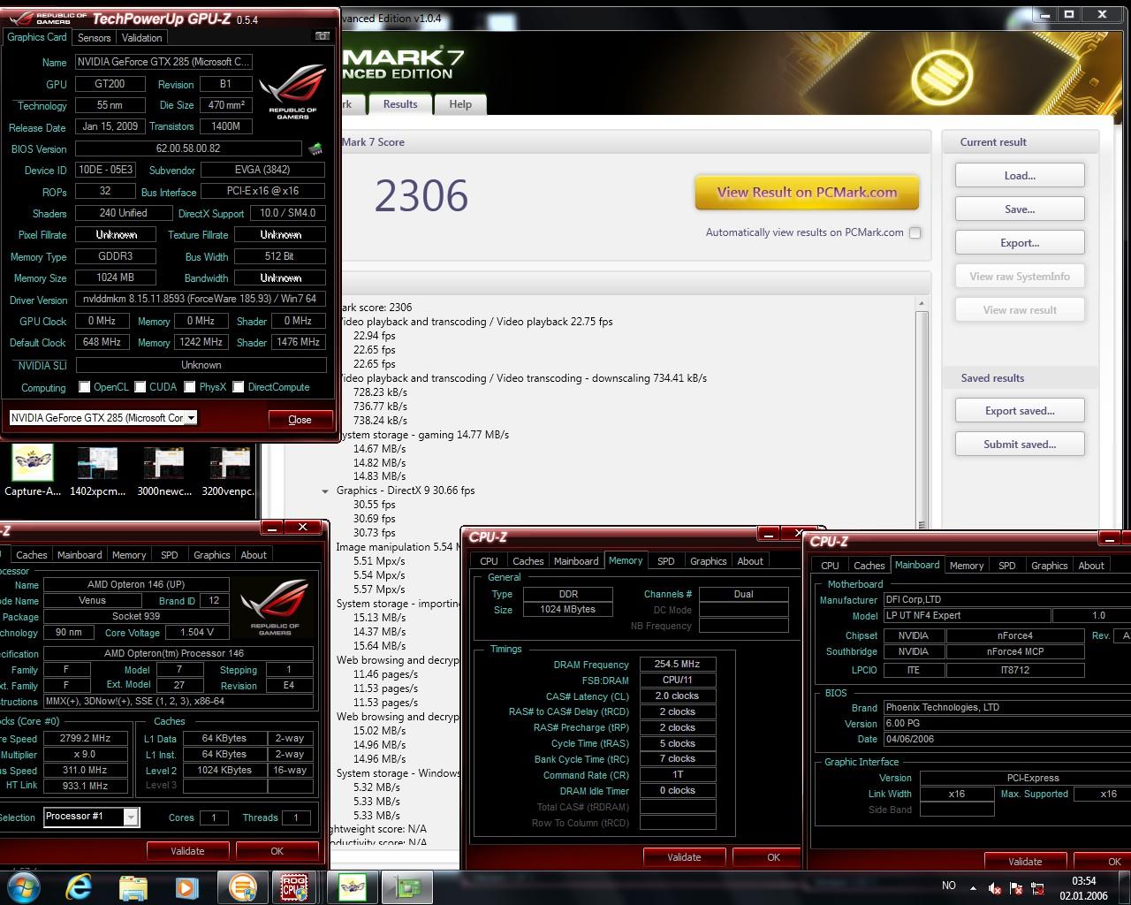
Task: Open the 1402xpcm desktop thumbnail file
Action: tap(97, 471)
